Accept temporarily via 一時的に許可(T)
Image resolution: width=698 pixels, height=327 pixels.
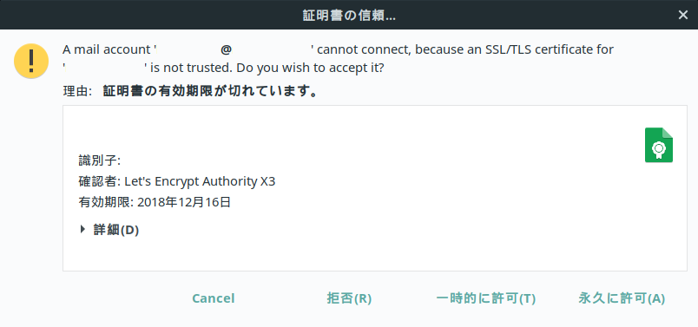485,298
